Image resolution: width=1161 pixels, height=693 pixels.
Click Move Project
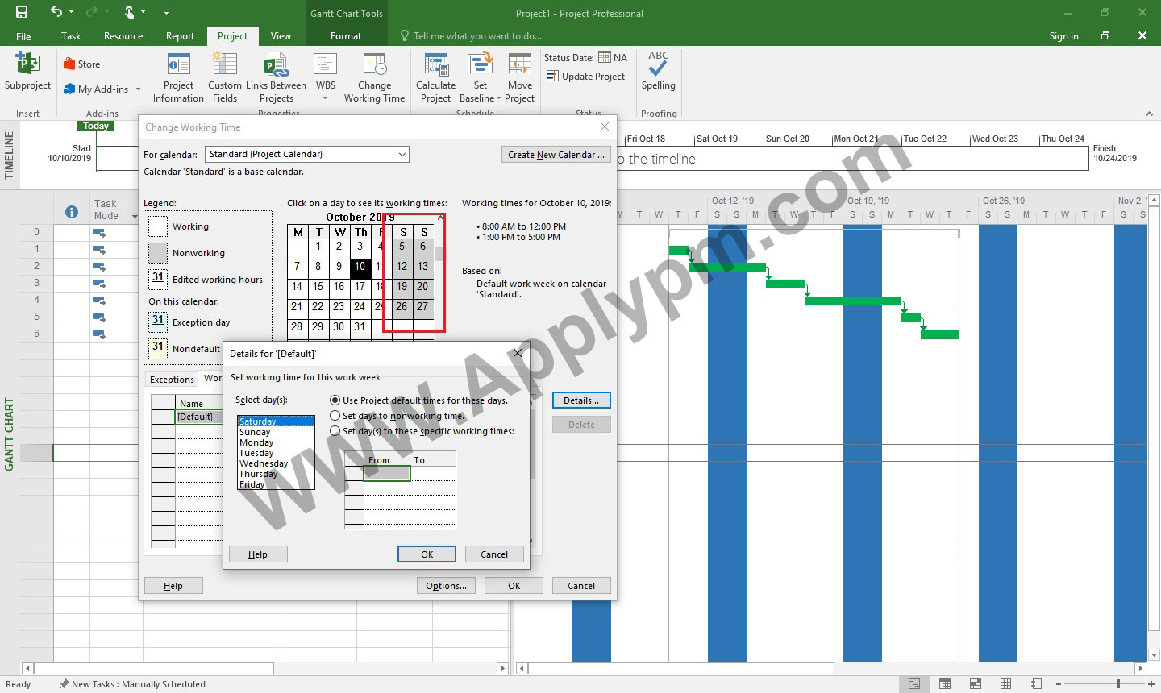pos(520,78)
